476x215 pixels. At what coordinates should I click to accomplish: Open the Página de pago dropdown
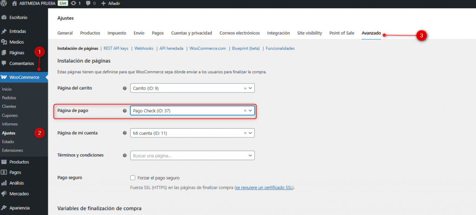tap(251, 111)
